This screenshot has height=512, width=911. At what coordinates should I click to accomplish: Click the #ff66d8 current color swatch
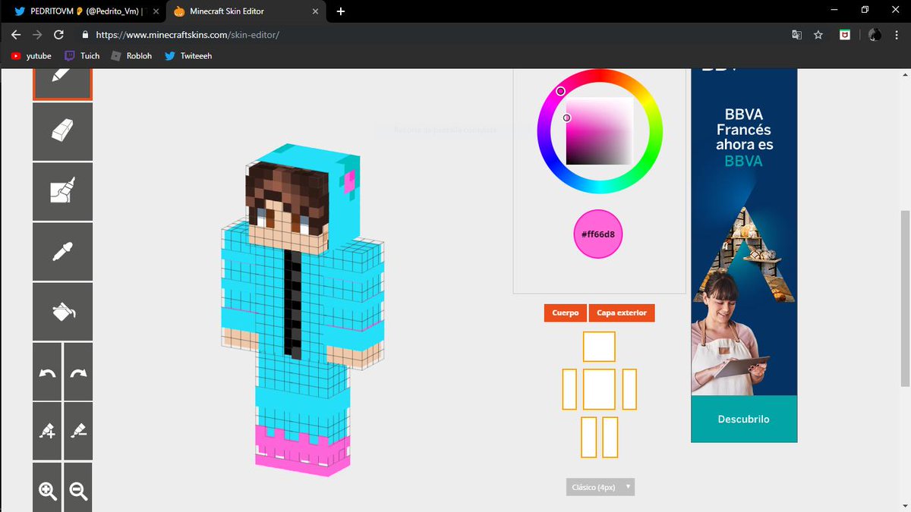coord(598,234)
